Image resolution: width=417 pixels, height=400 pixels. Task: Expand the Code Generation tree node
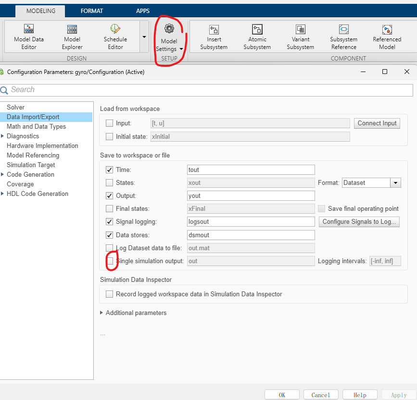pyautogui.click(x=3, y=175)
